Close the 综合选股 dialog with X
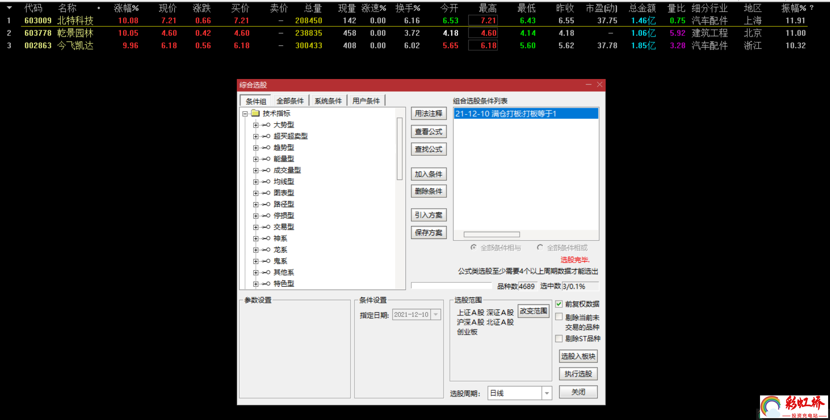The width and height of the screenshot is (830, 420). pos(600,85)
